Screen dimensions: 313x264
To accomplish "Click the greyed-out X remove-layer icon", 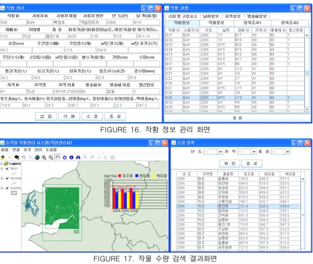I will click(x=10, y=157).
